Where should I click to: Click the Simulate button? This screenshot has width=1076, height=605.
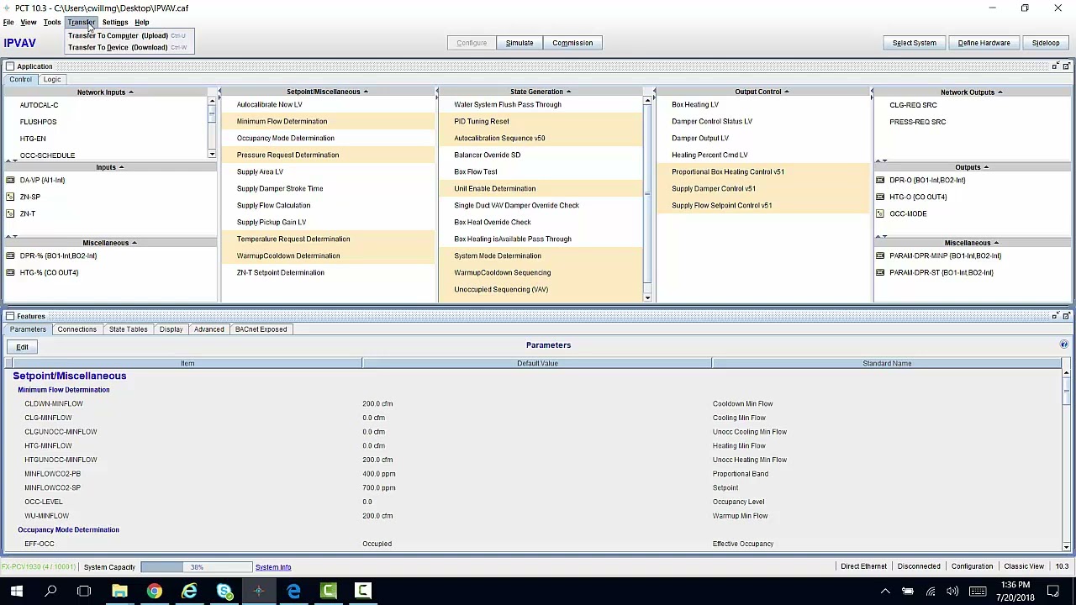tap(520, 43)
